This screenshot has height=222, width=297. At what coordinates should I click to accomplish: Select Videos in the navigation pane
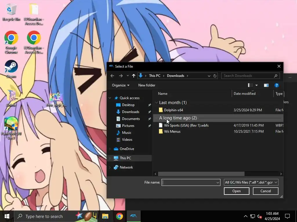[x=127, y=140]
